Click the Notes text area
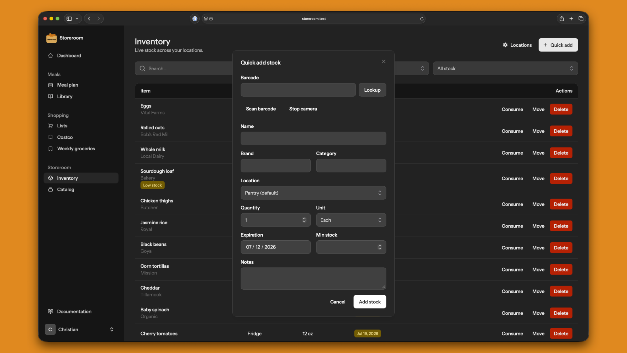The height and width of the screenshot is (353, 627). pos(313,278)
